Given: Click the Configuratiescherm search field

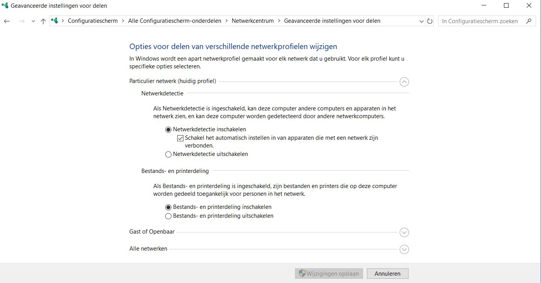Looking at the screenshot, I should 482,21.
